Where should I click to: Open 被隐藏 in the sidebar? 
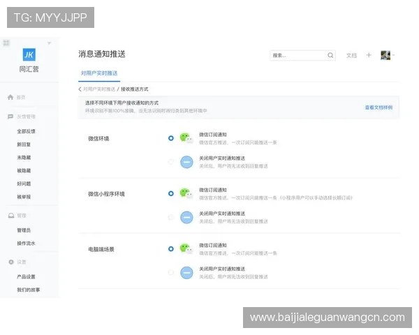point(24,170)
